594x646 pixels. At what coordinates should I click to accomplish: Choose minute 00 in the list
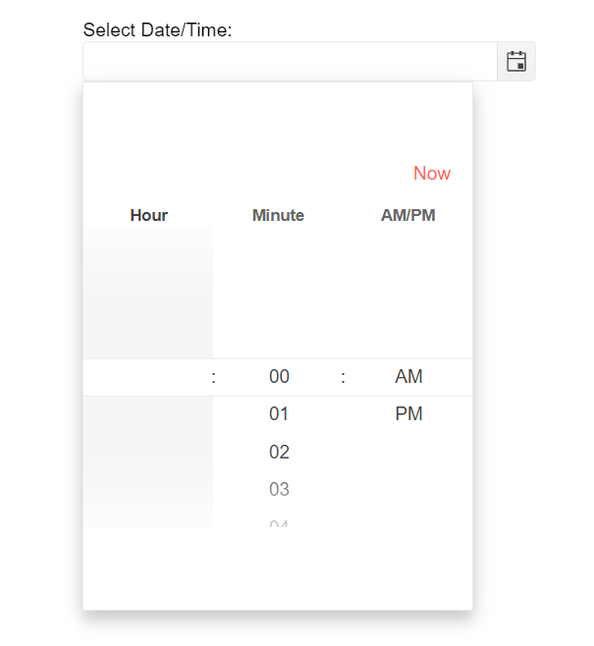point(279,377)
